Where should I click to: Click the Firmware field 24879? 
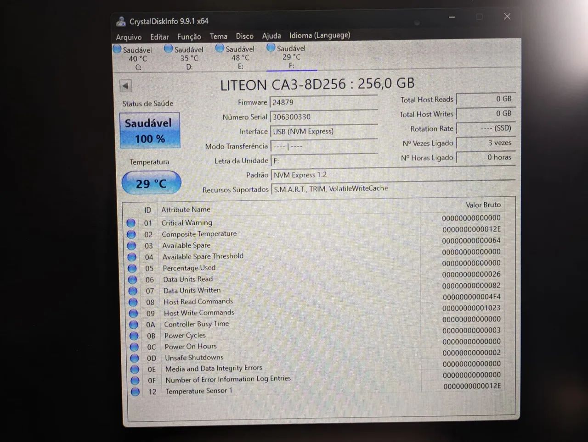pos(324,102)
